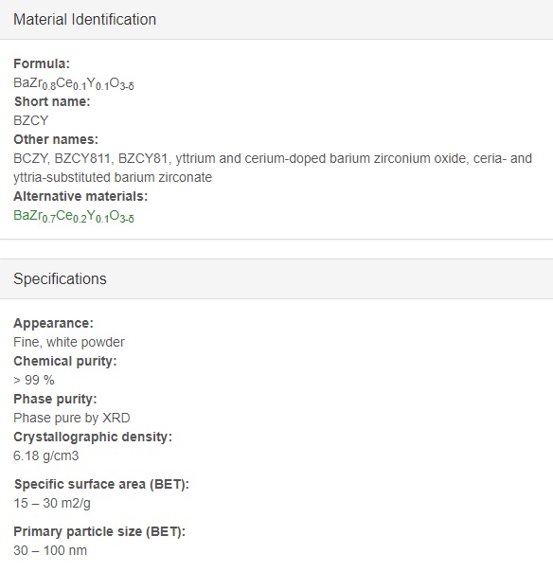Click the Fine, white powder text
The height and width of the screenshot is (572, 553).
pyautogui.click(x=69, y=342)
